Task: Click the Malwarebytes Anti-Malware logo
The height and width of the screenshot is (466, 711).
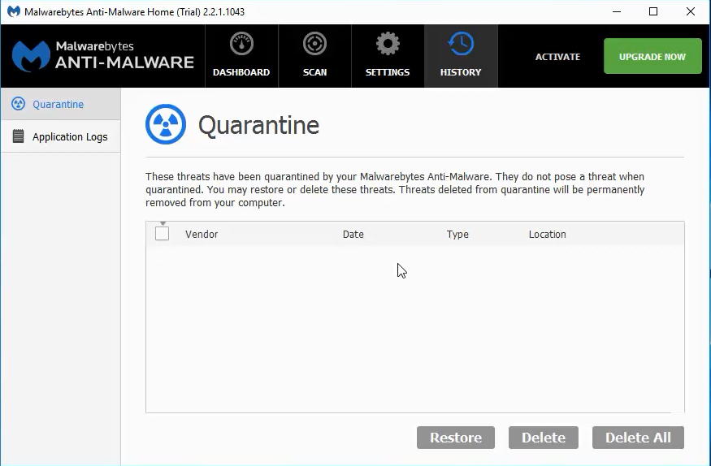Action: tap(103, 56)
